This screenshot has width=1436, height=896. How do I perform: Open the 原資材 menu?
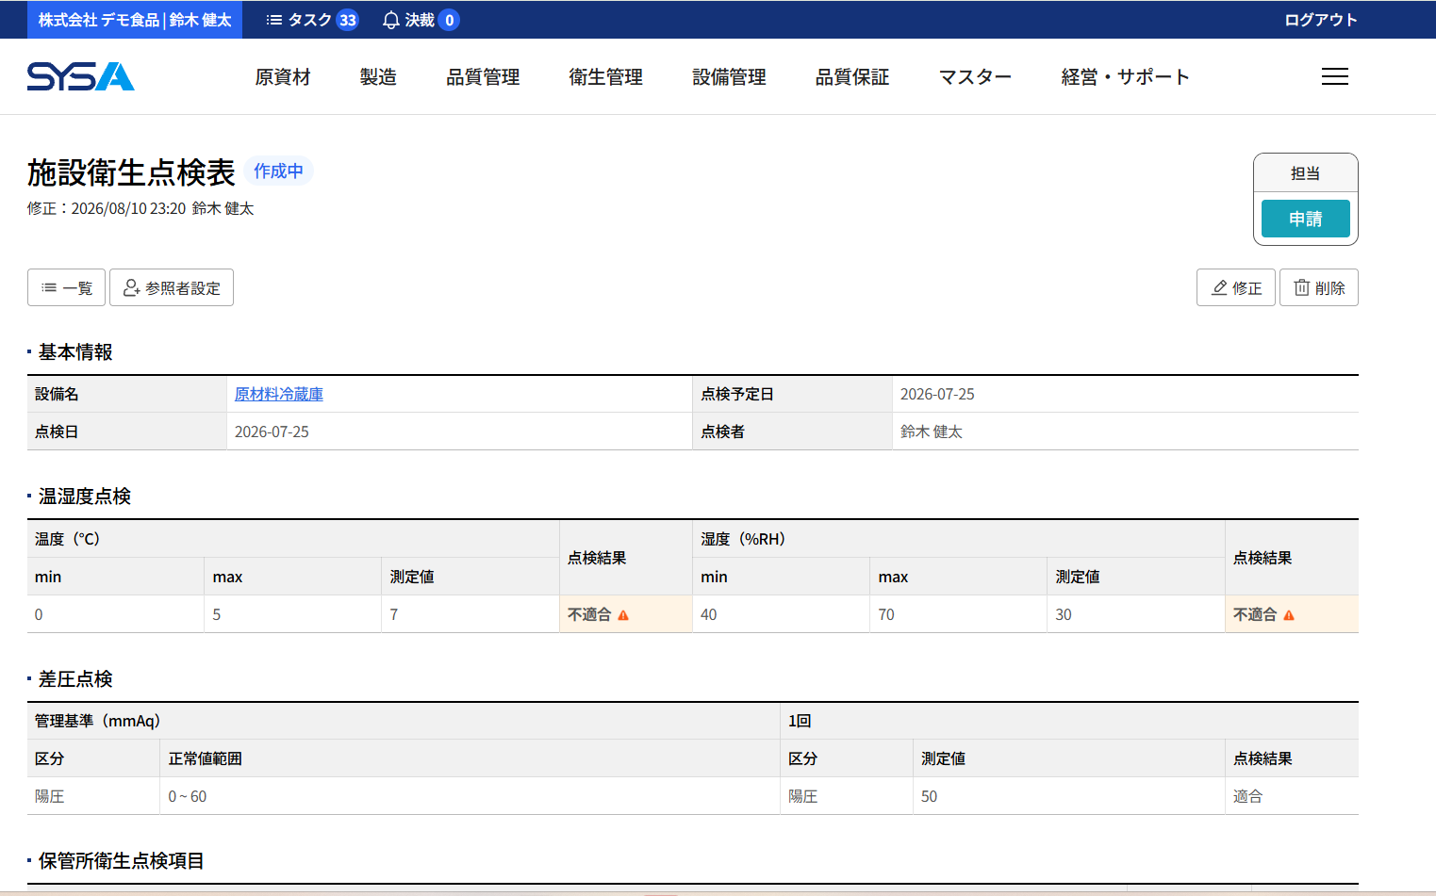283,77
